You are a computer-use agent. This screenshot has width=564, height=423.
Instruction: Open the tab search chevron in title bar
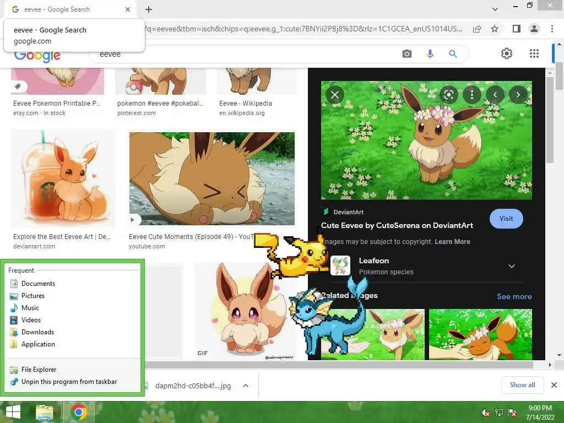click(495, 9)
